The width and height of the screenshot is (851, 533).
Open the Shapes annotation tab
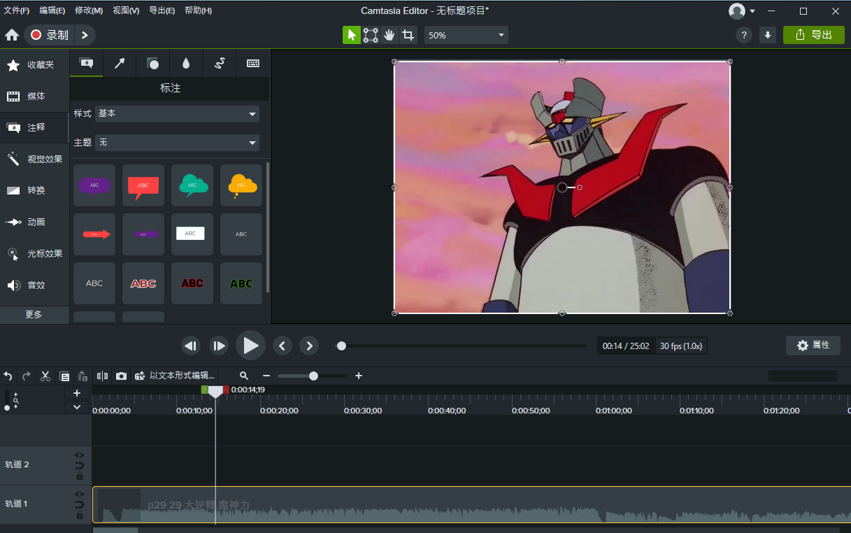pyautogui.click(x=153, y=63)
